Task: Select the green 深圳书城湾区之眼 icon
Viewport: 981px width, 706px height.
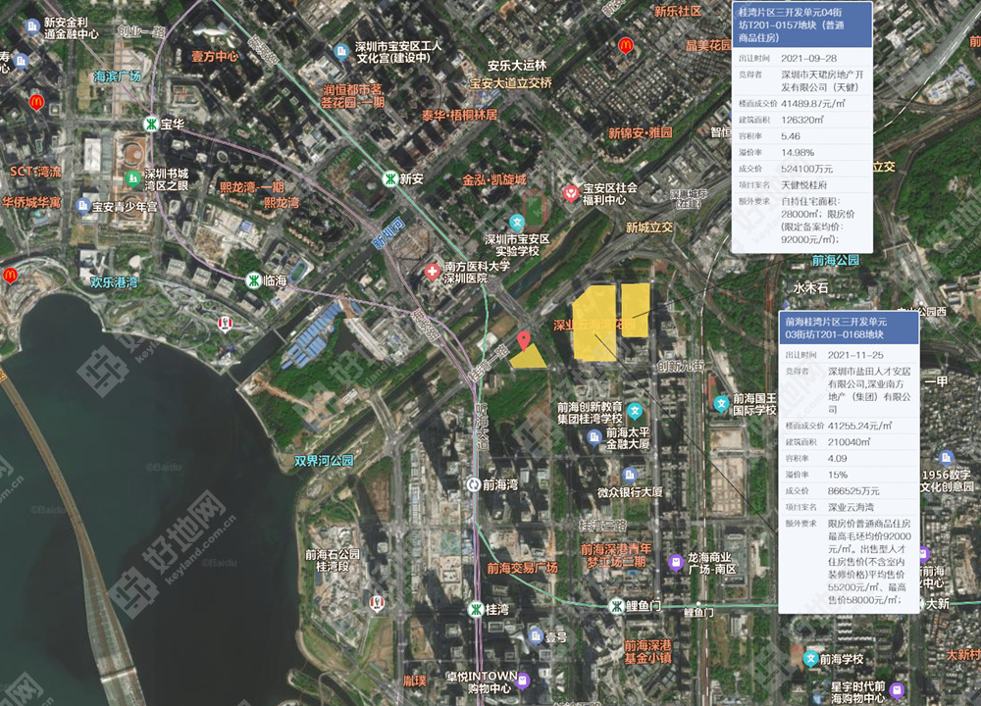Action: pyautogui.click(x=132, y=179)
